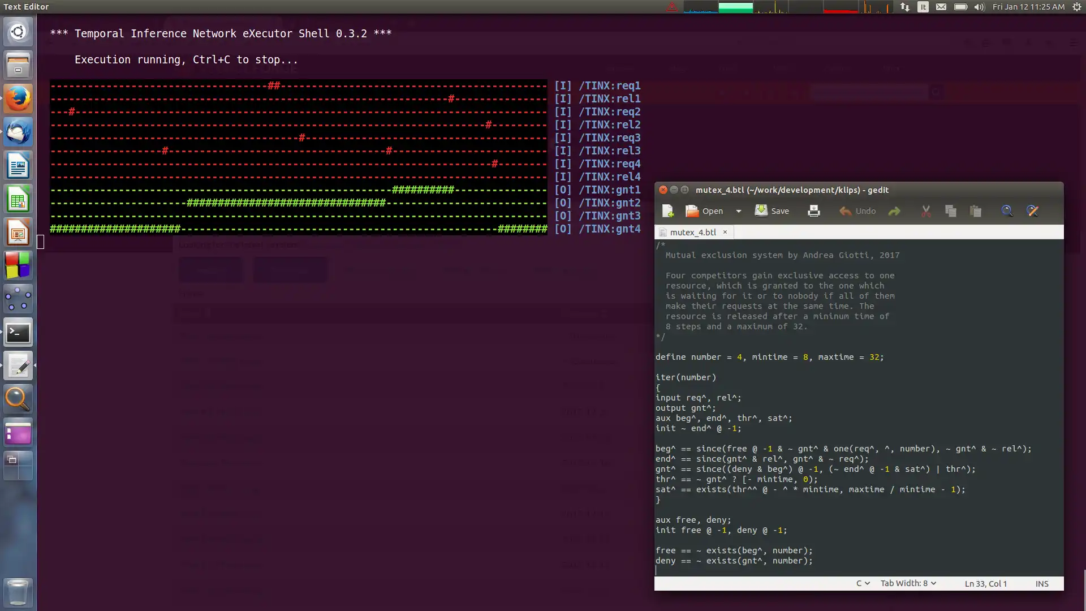Click the 'aux free, deny;' code line
Screen dimensions: 1086x611
coord(693,520)
